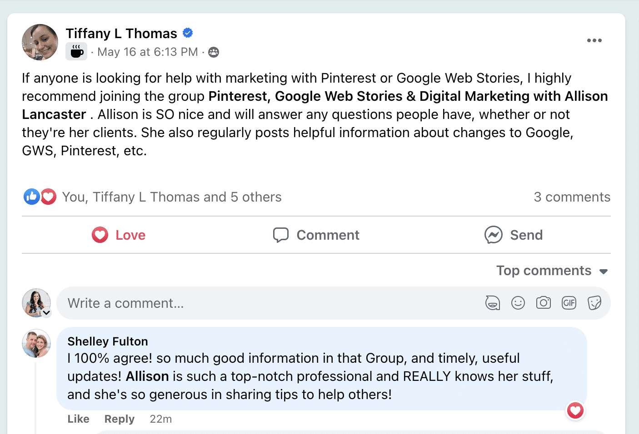Open the emoji picker in comment box
639x434 pixels.
click(x=518, y=303)
